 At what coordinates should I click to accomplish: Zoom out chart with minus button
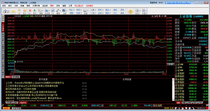pos(163,16)
